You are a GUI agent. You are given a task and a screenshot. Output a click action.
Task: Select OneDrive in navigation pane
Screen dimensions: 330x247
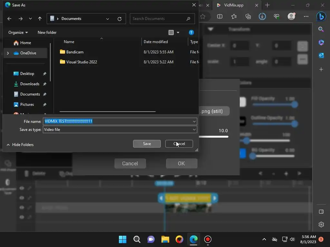tap(25, 53)
